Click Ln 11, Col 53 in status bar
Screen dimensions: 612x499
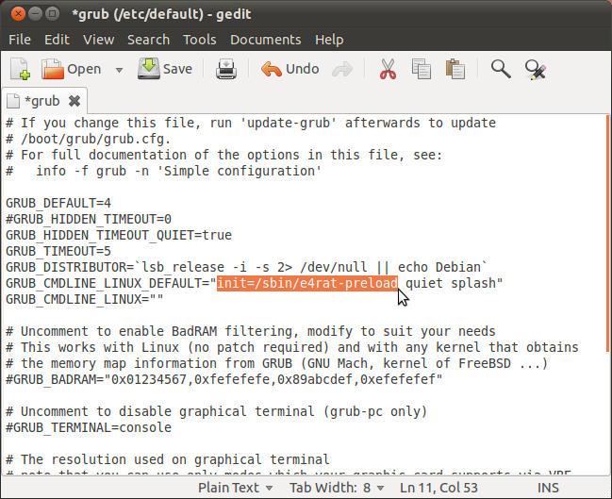coord(438,488)
